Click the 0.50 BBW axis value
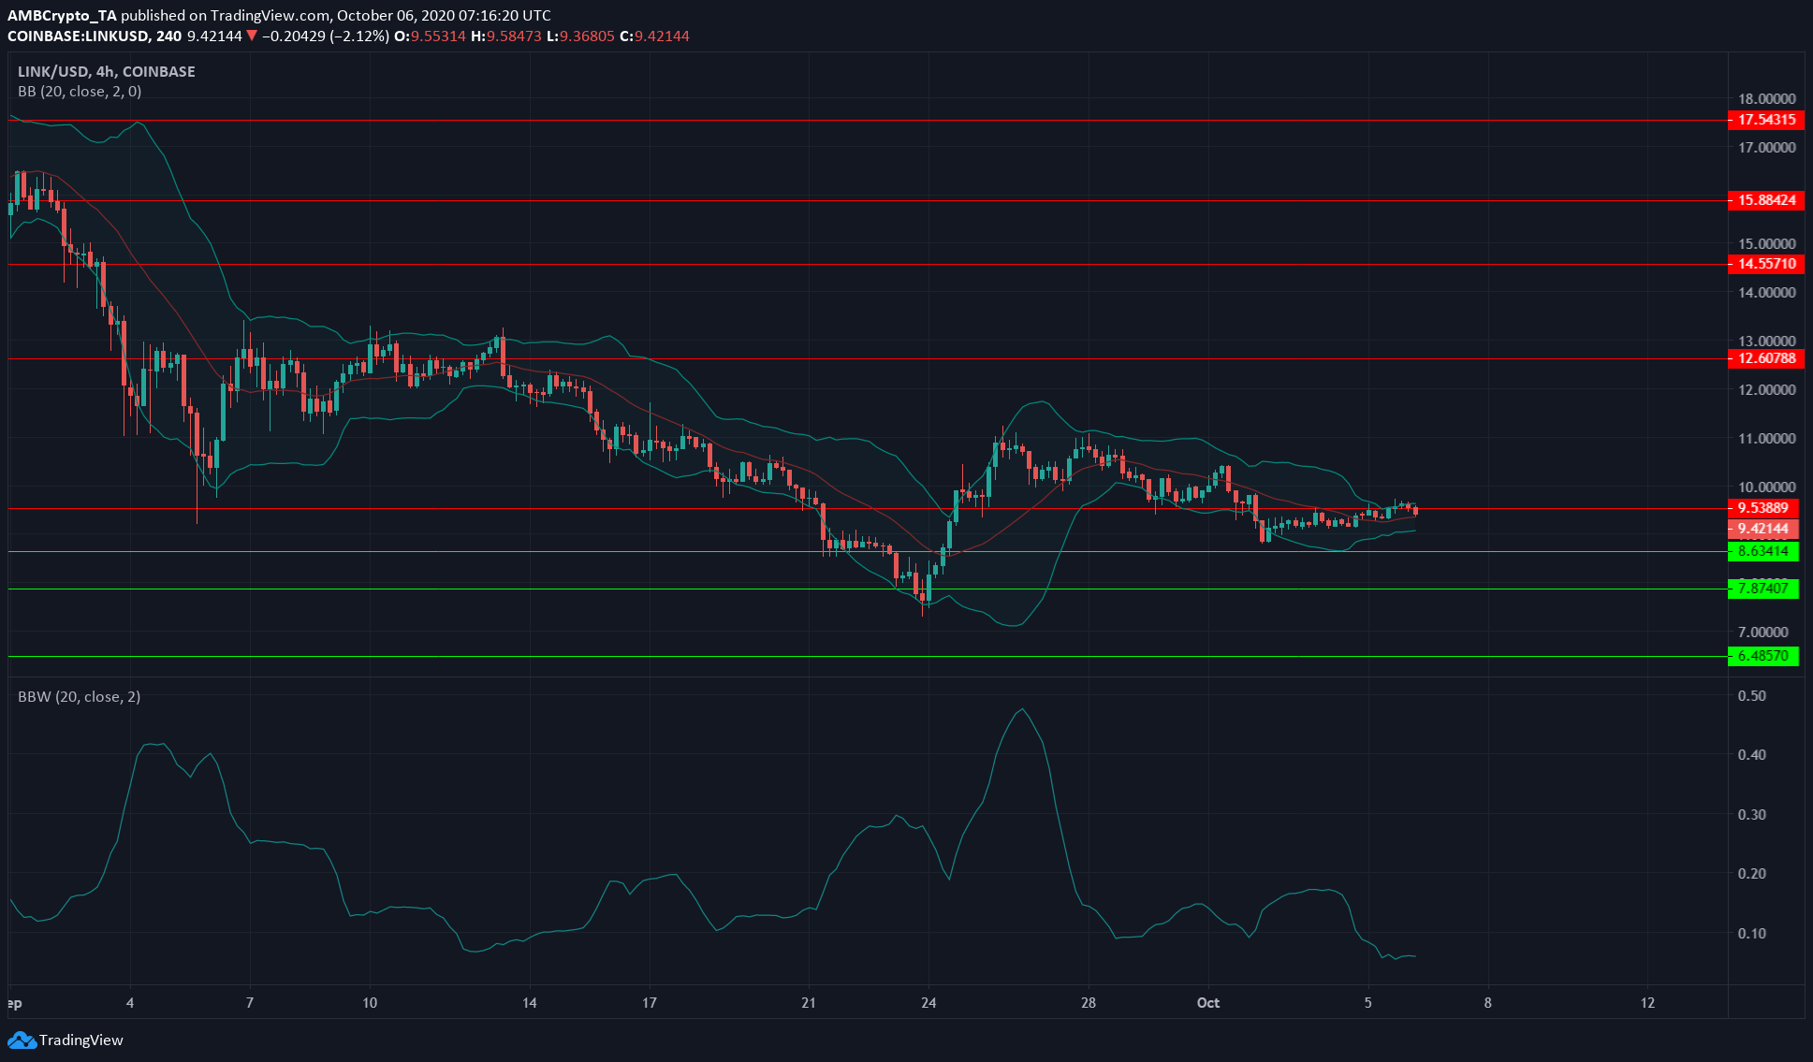Viewport: 1813px width, 1062px height. 1751,695
